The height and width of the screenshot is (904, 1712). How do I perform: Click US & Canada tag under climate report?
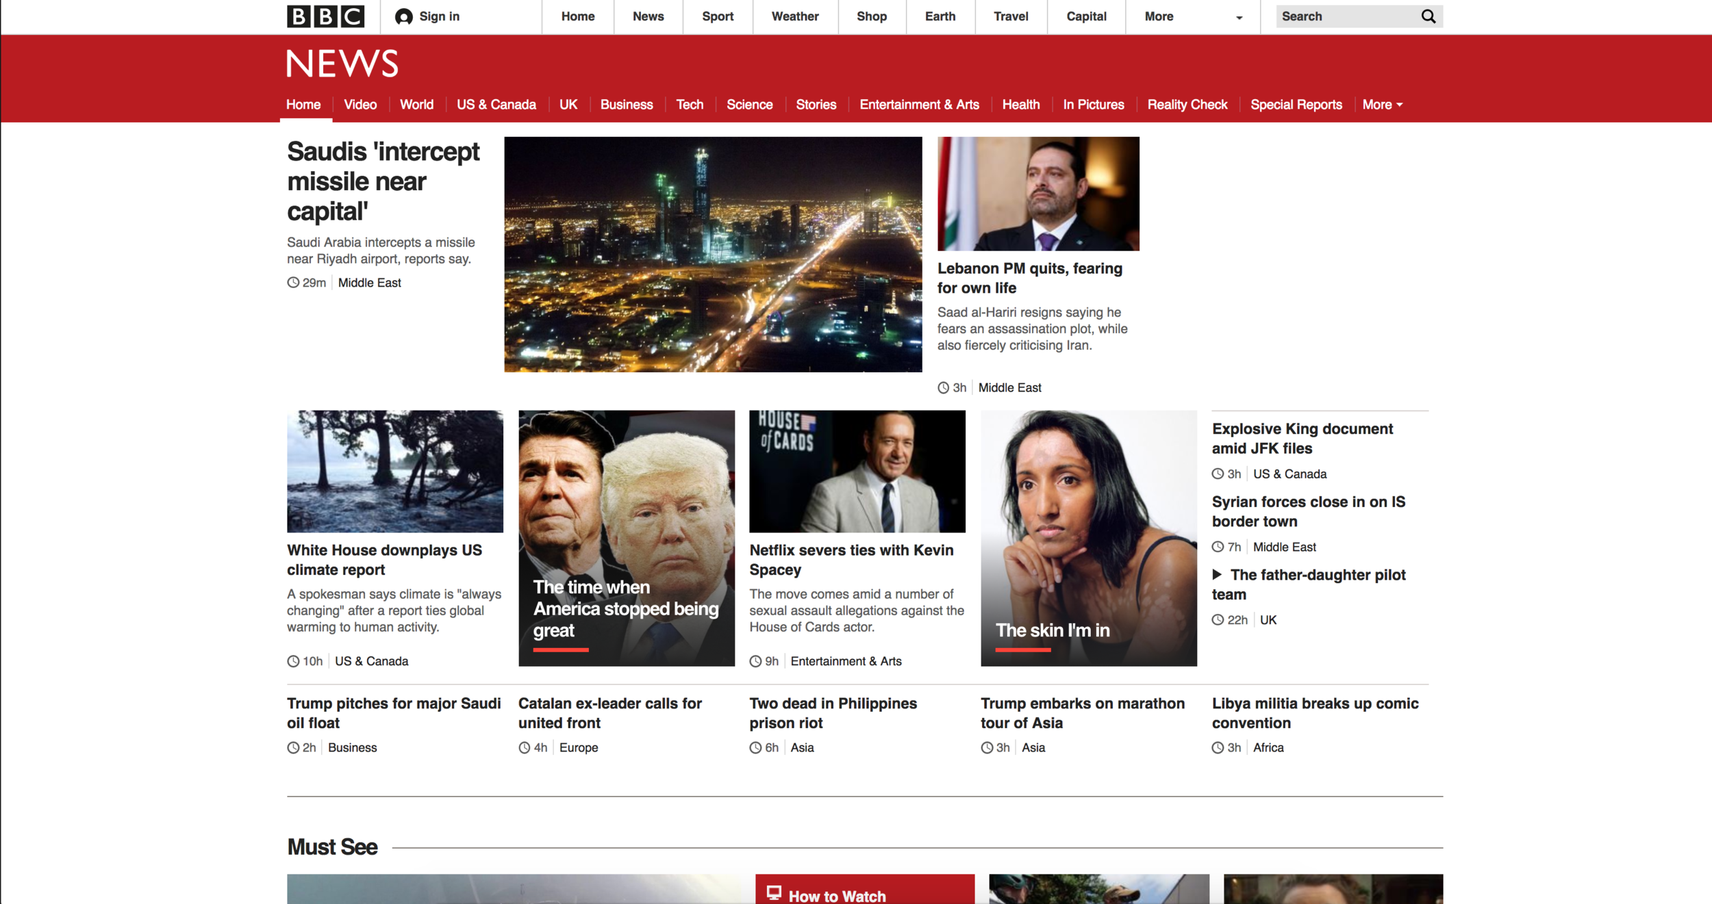[371, 661]
